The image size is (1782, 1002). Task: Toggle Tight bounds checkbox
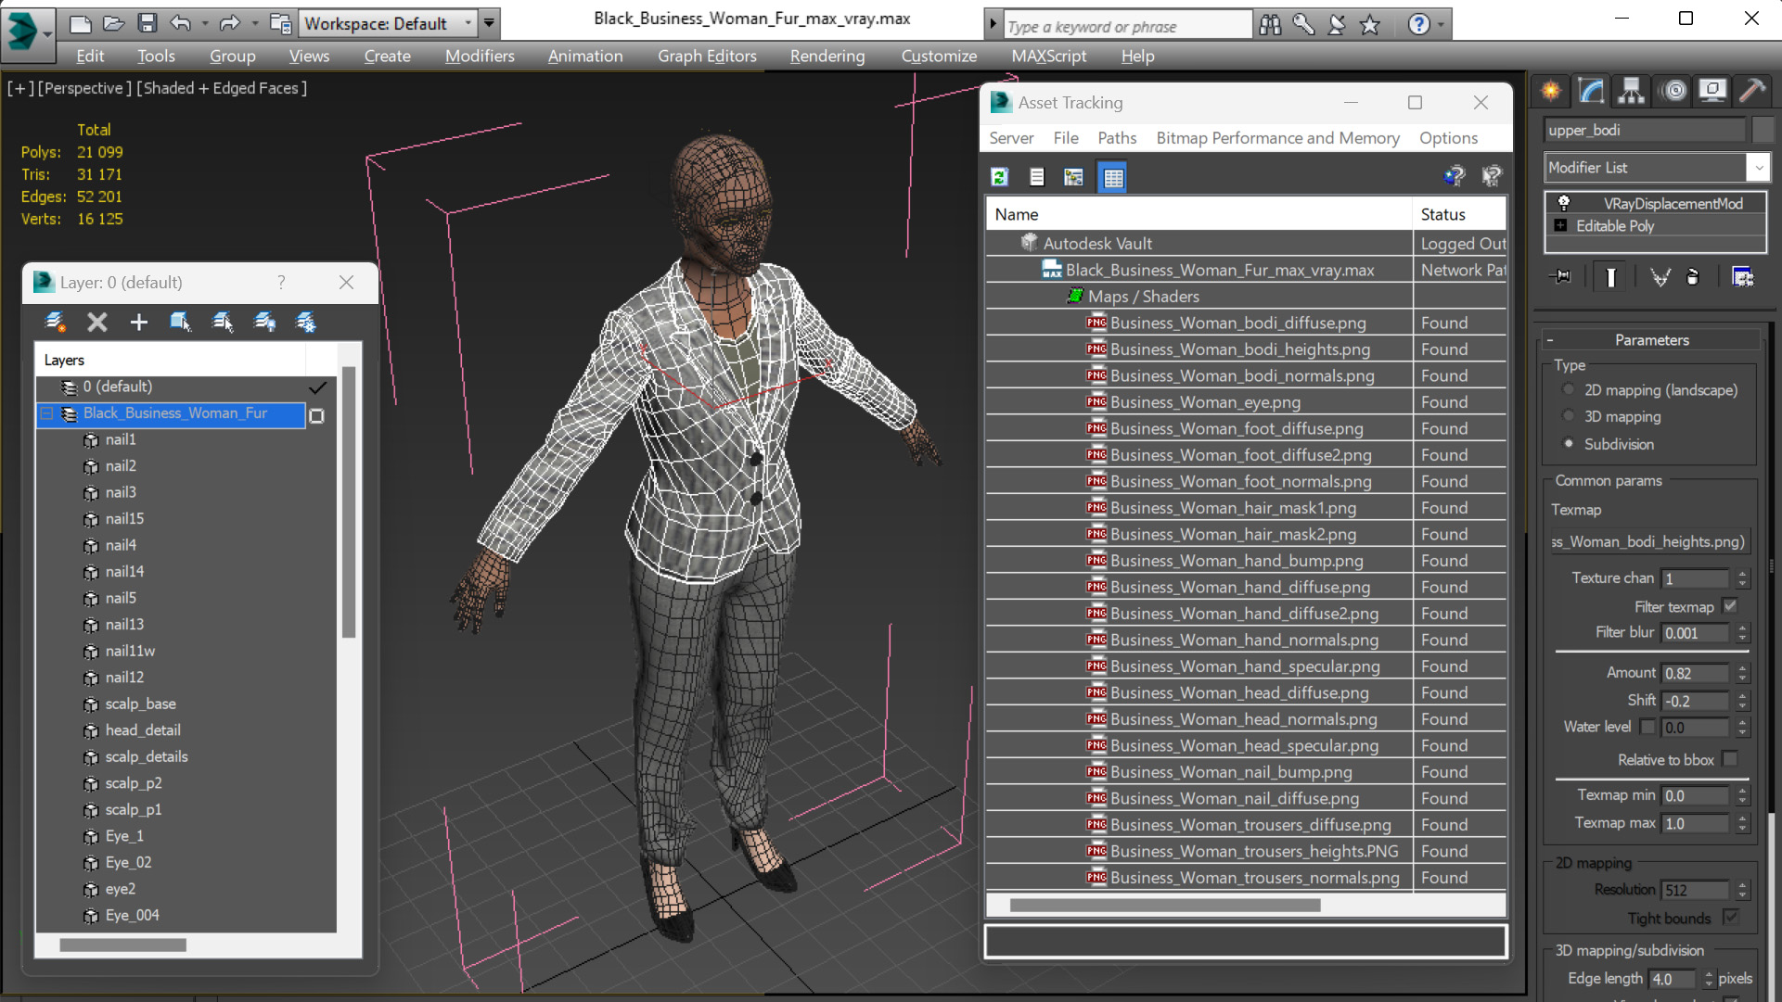tap(1730, 918)
